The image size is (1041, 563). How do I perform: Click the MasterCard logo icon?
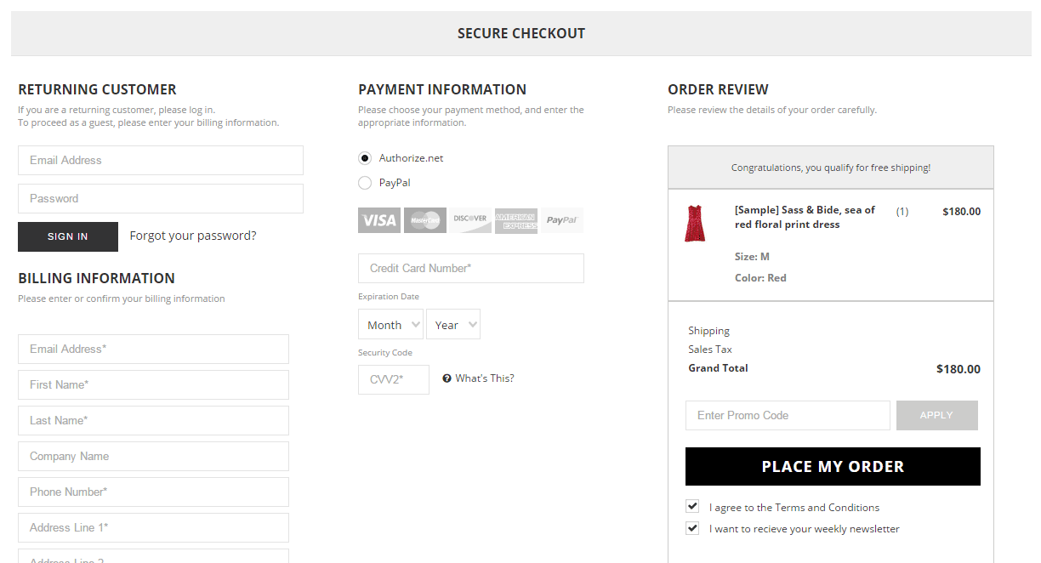coord(424,220)
